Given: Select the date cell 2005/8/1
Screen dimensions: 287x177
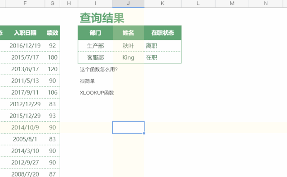Looking at the screenshot, I should [25, 139].
